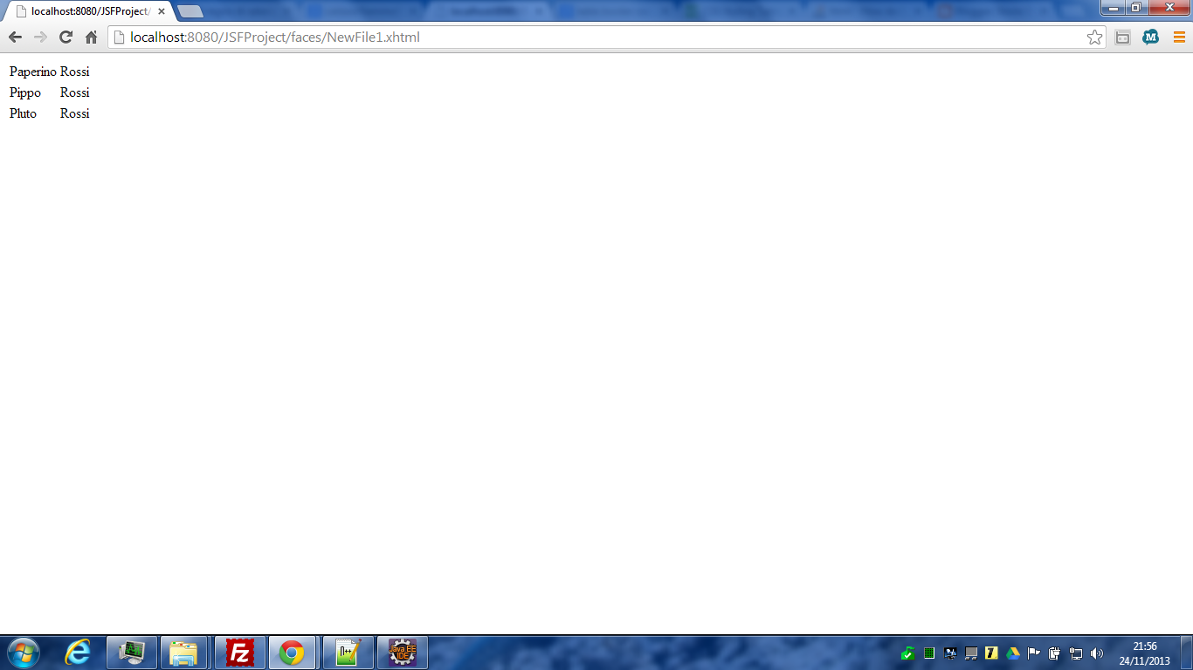The image size is (1193, 670).
Task: Click the Show desktop button
Action: click(x=1186, y=653)
